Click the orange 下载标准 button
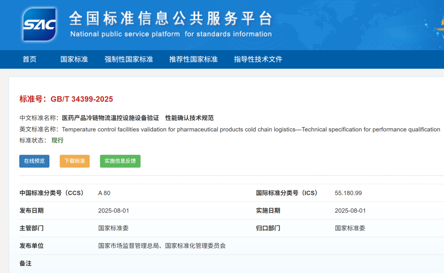Screen dimensions: 444x273 click(x=75, y=161)
